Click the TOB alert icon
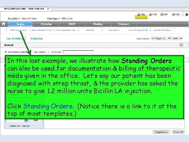The image size is (189, 142). click(x=139, y=14)
